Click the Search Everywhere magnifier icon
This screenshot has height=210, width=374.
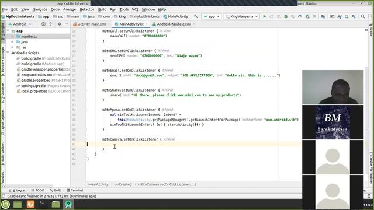coord(362,16)
